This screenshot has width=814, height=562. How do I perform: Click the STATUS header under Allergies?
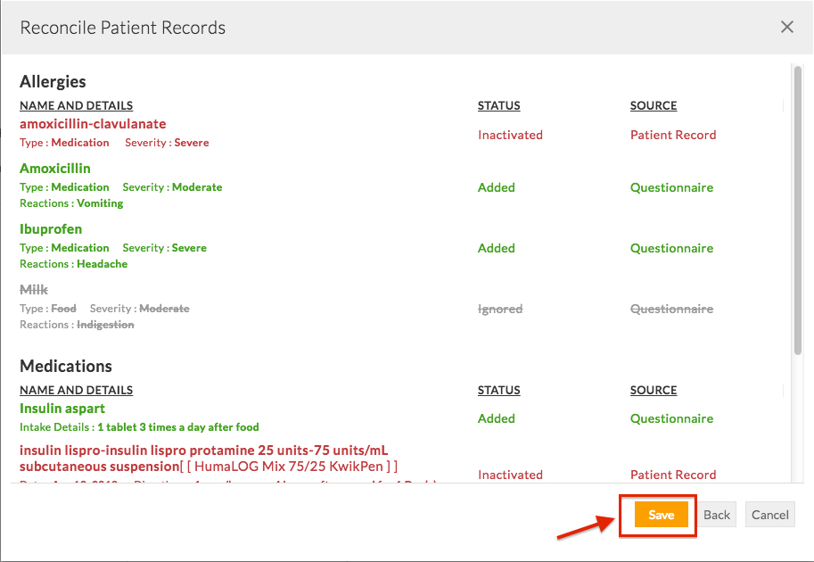pos(498,105)
